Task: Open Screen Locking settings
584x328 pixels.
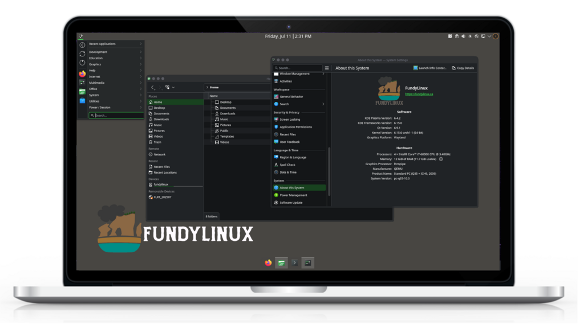Action: click(x=290, y=120)
